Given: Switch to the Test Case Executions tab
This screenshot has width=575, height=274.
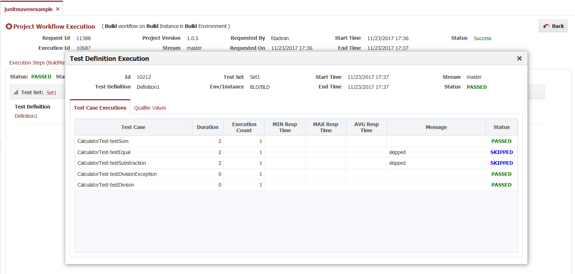Looking at the screenshot, I should click(100, 107).
